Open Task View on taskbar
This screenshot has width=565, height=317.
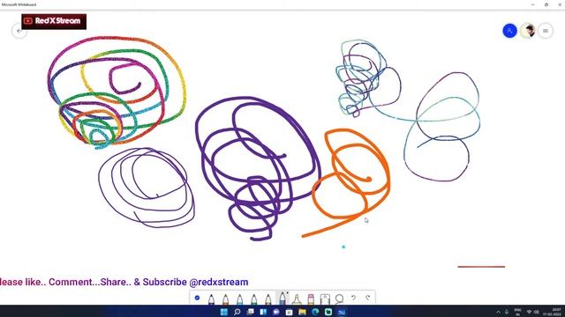250,312
